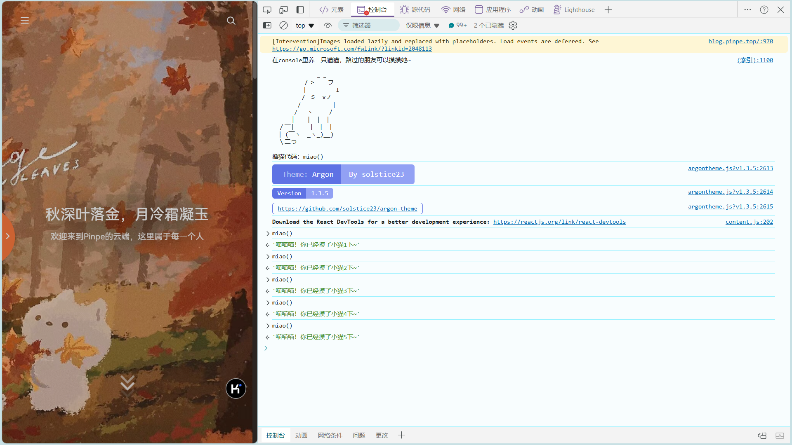Open the argon-theme GitHub link
This screenshot has height=445, width=792.
point(347,209)
